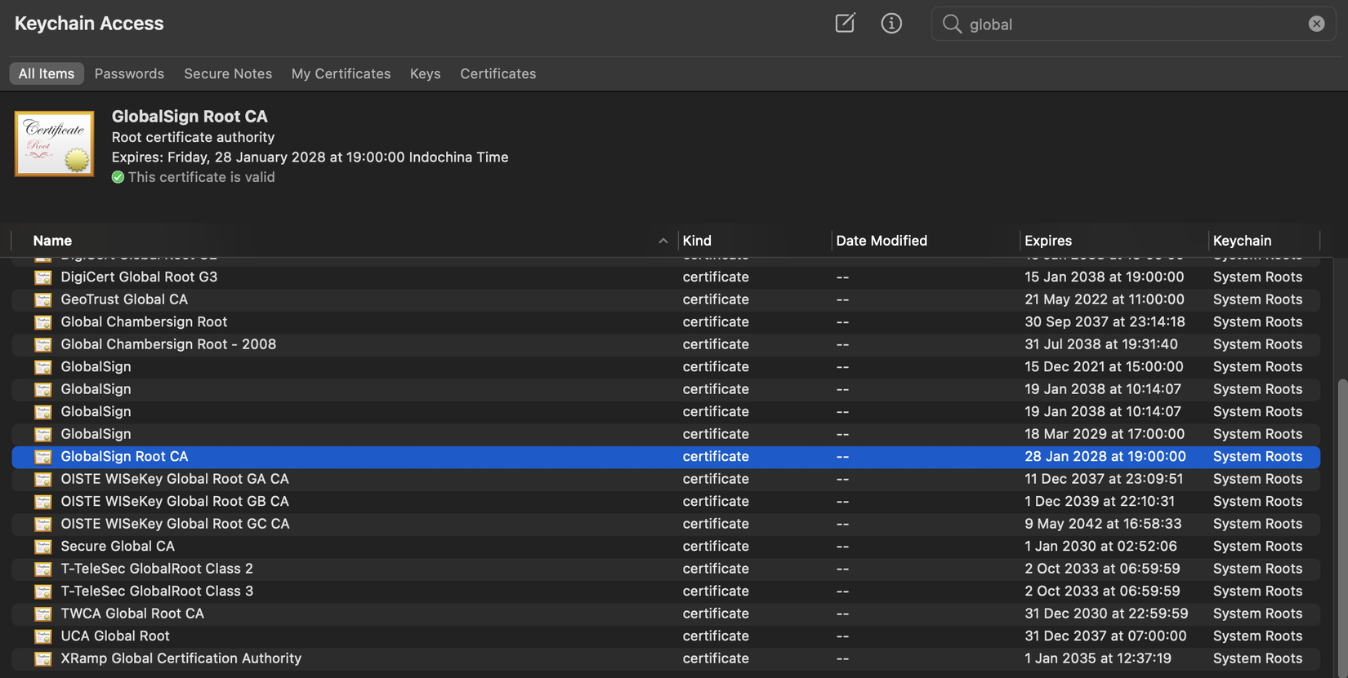Click the certificate icon beside Secure Global CA

point(43,547)
